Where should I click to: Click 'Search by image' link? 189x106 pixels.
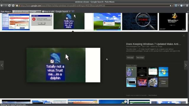pos(156,47)
